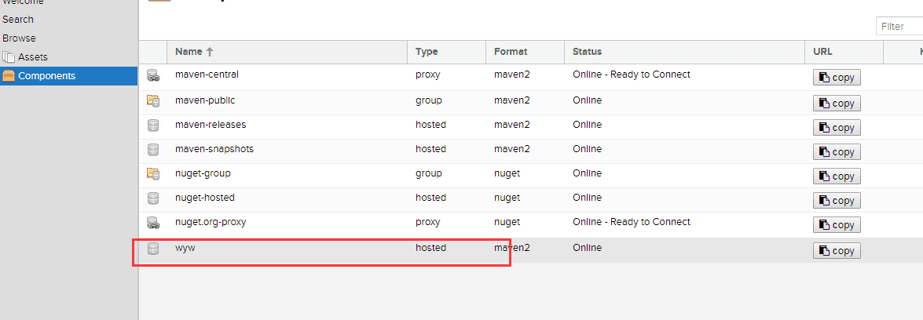Copy URL of the wyw repository

837,251
